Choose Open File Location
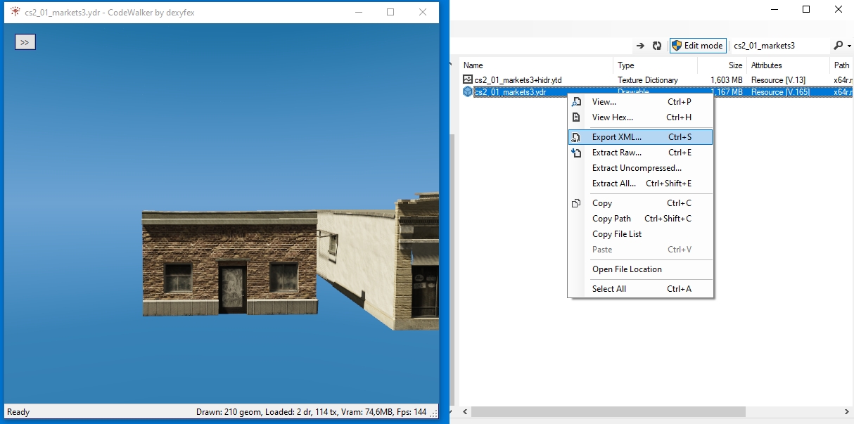The image size is (854, 424). point(627,269)
